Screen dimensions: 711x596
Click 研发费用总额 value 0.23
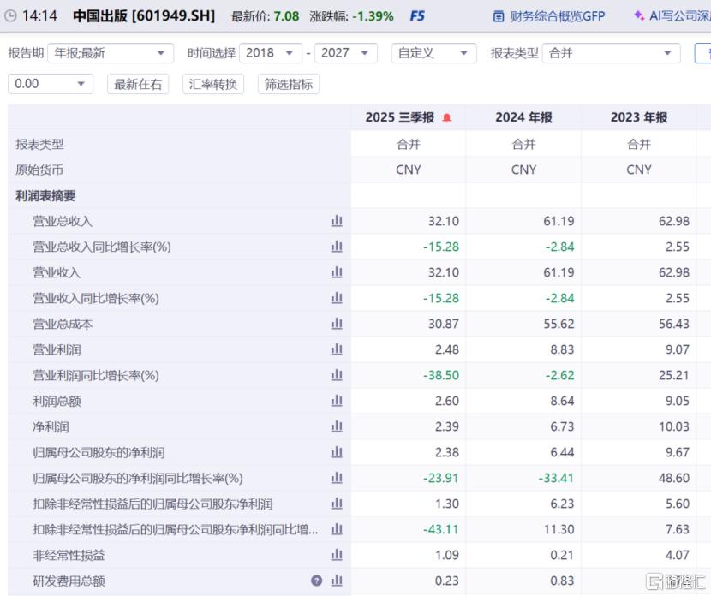446,581
